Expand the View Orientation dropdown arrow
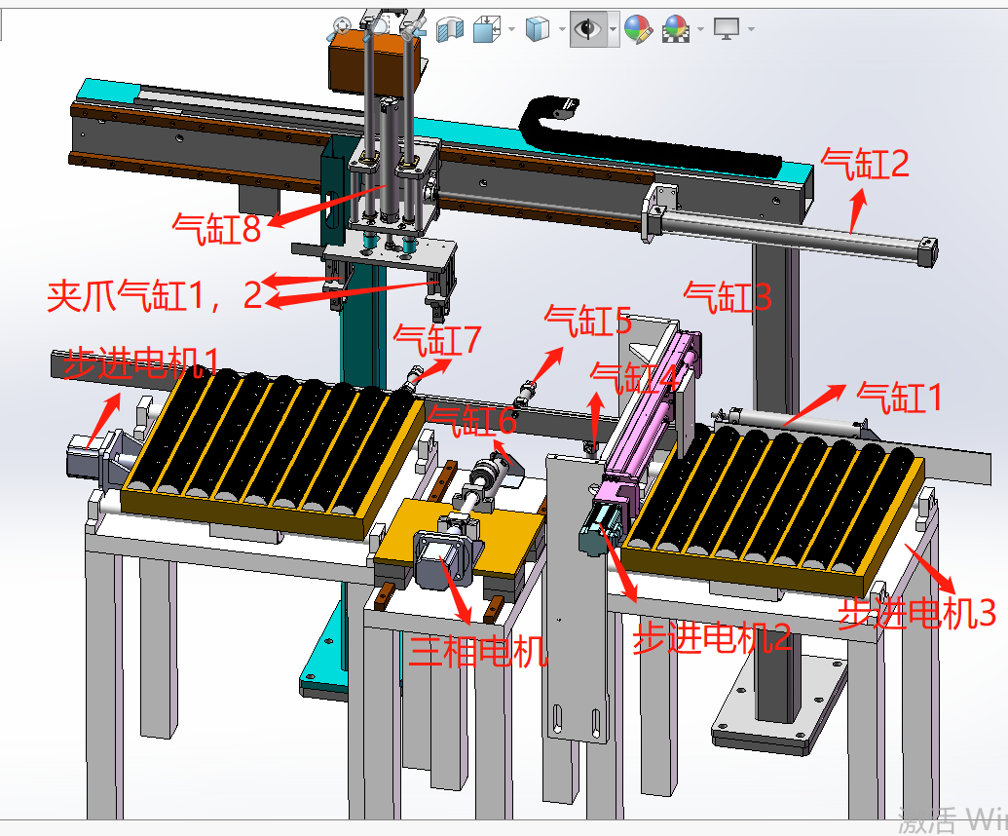Image resolution: width=1008 pixels, height=836 pixels. [511, 29]
